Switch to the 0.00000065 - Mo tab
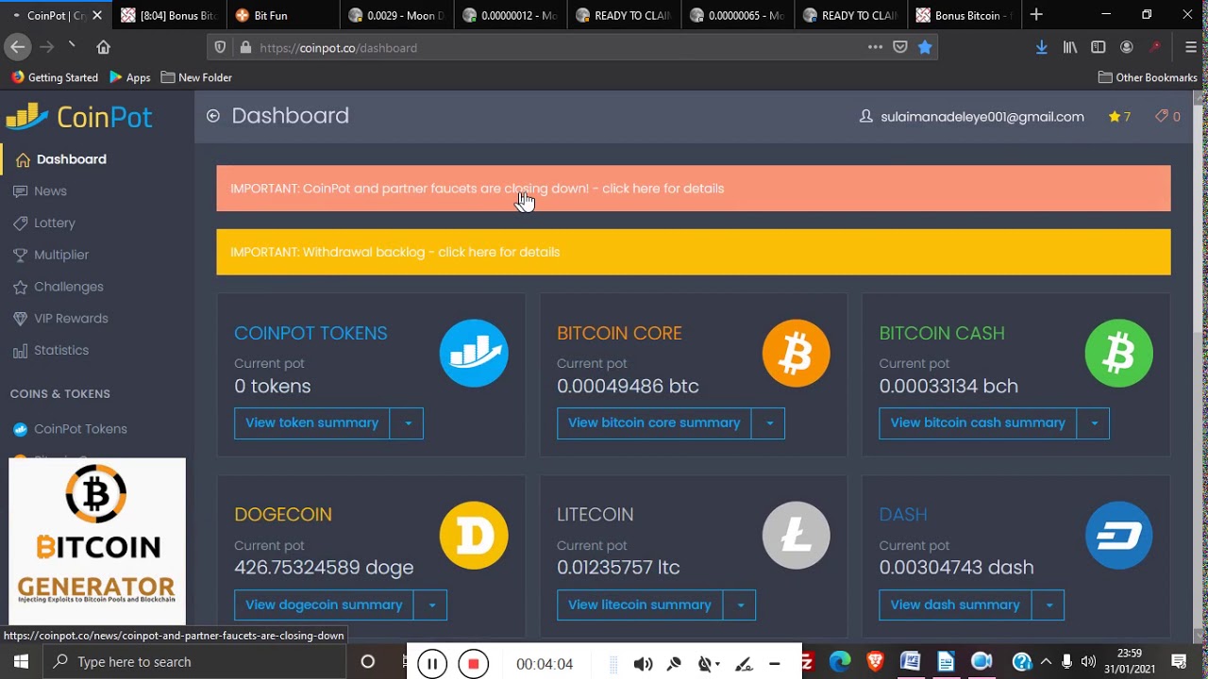 tap(736, 15)
